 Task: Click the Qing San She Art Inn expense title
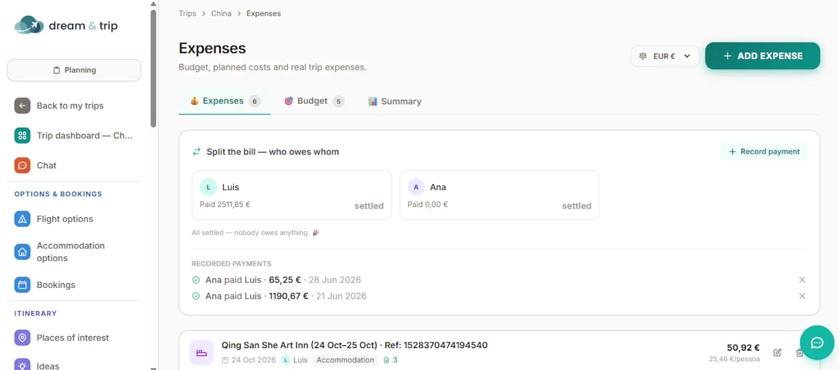[354, 345]
